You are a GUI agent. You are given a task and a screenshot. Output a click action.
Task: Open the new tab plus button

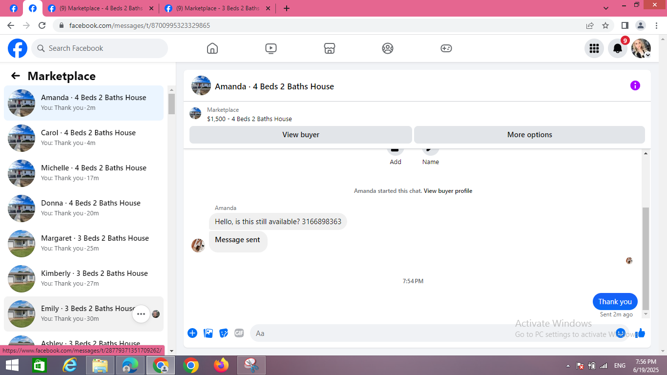[x=287, y=8]
